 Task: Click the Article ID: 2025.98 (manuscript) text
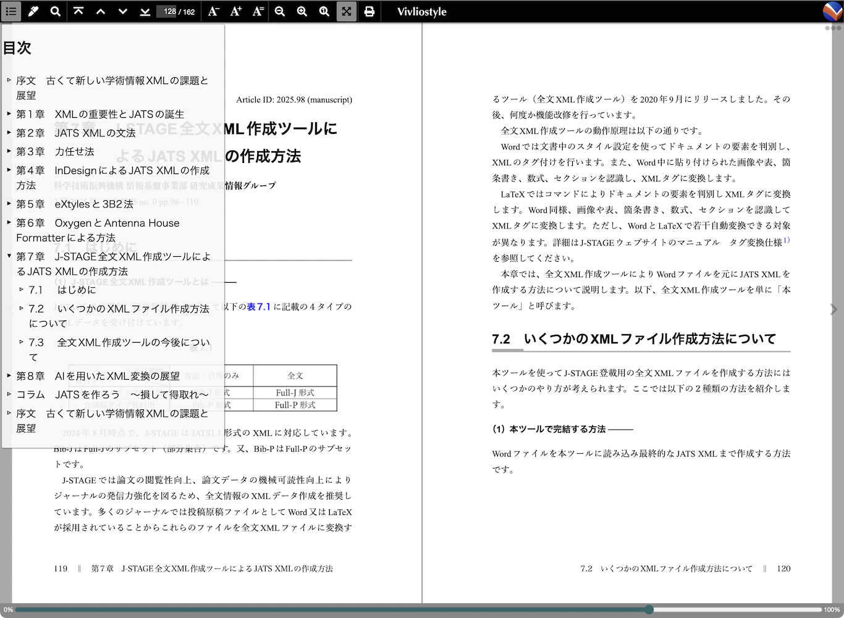coord(294,99)
